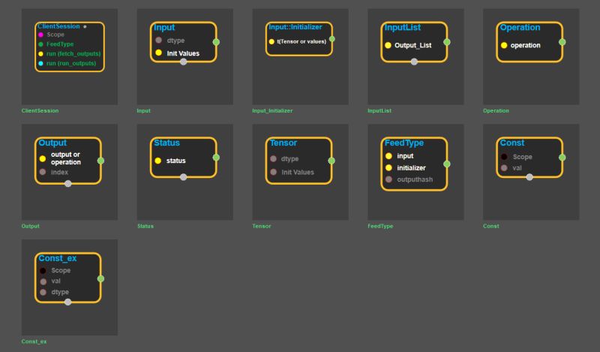Click the grey outputhash pin on FeedType node
Image resolution: width=600 pixels, height=352 pixels.
pos(388,179)
